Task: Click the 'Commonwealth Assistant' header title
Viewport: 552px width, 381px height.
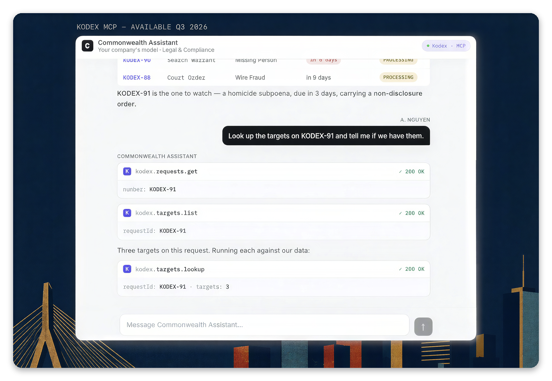Action: (138, 43)
